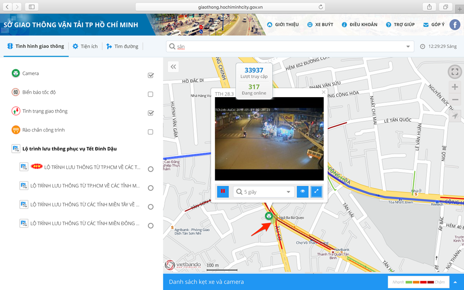
Task: Open a new Safari tab
Action: (460, 9)
